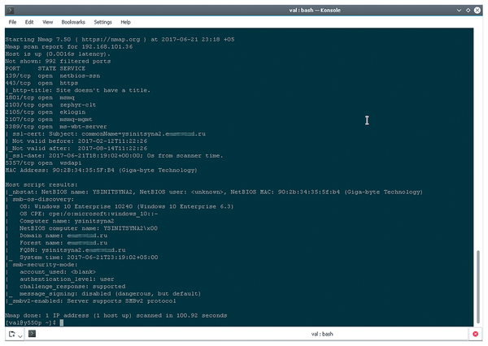Click the '2105/tcp open eklogin' line

[x=46, y=112]
